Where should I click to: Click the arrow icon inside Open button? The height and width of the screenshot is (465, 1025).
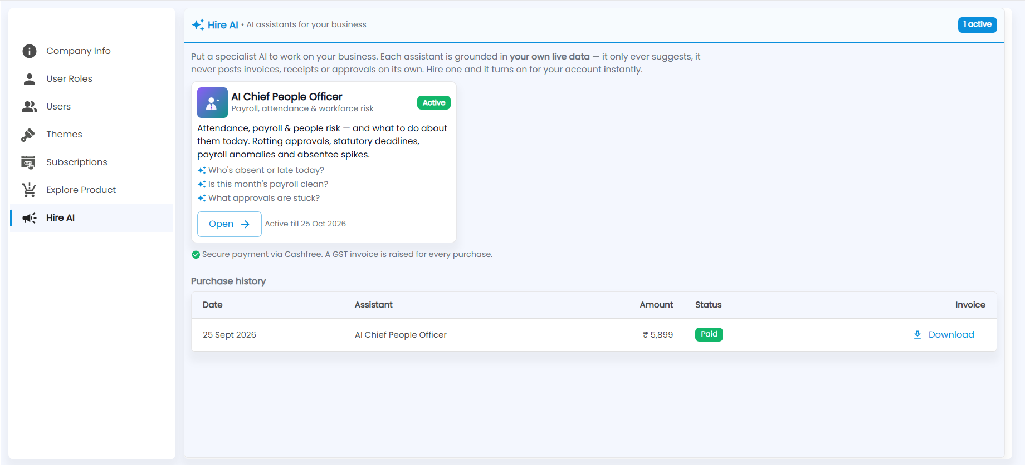(x=245, y=224)
